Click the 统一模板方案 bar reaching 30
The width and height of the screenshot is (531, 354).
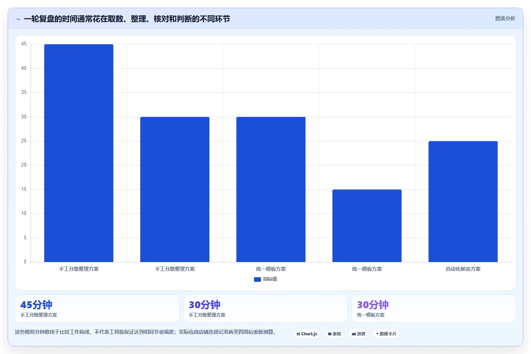[271, 189]
